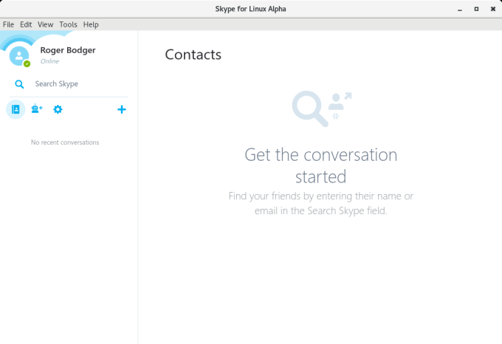Start new conversation with plus icon
502x344 pixels.
pyautogui.click(x=122, y=109)
